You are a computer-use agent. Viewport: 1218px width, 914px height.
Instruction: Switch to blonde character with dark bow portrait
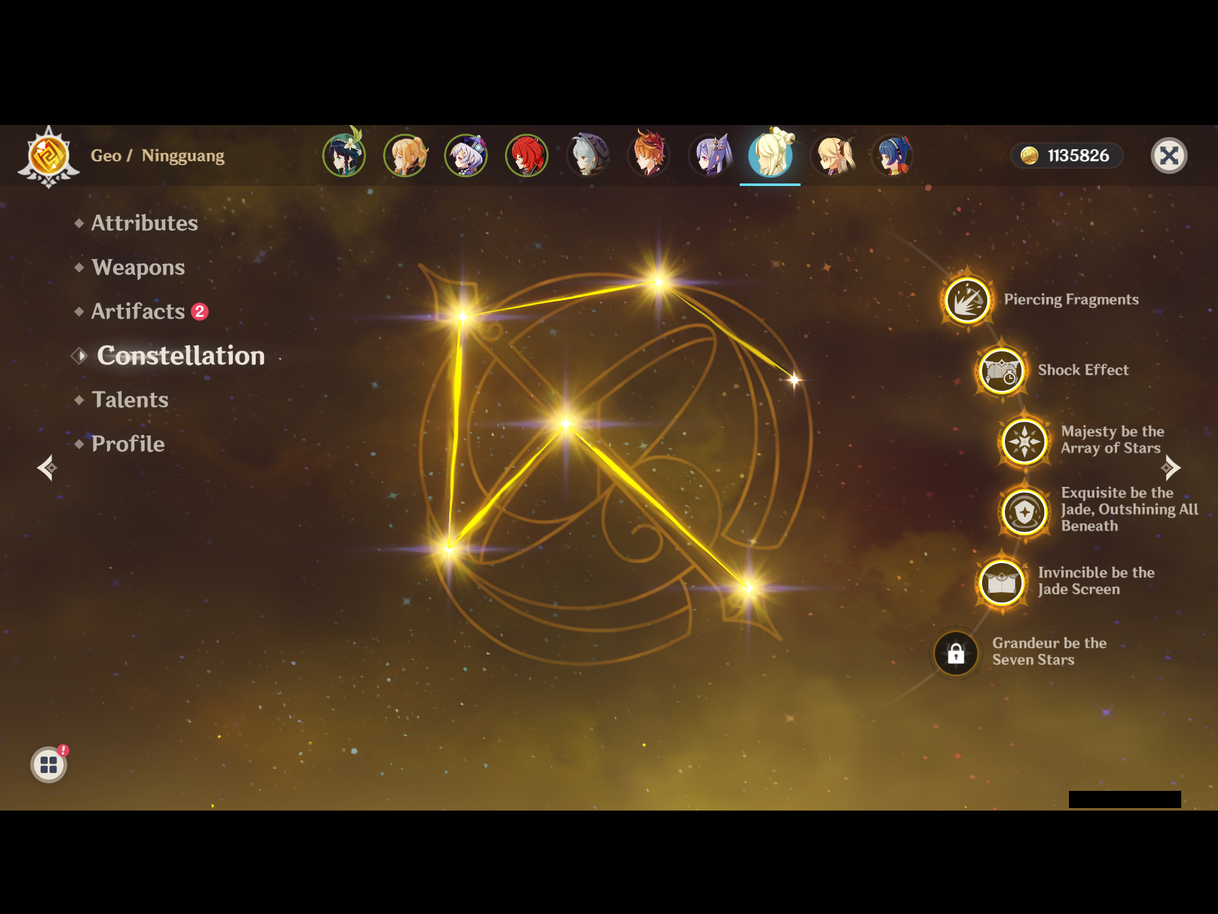click(833, 154)
